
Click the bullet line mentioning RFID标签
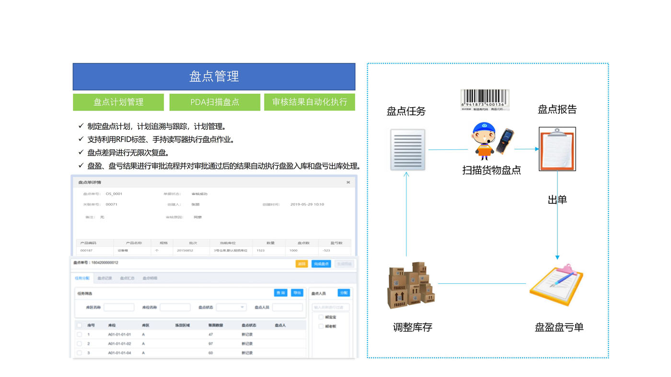[x=161, y=140]
